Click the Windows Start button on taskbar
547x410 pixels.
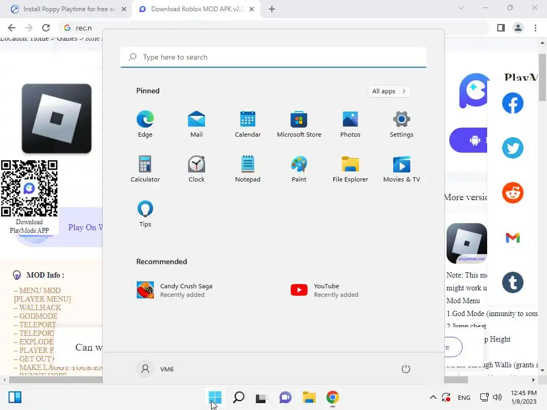click(x=215, y=397)
